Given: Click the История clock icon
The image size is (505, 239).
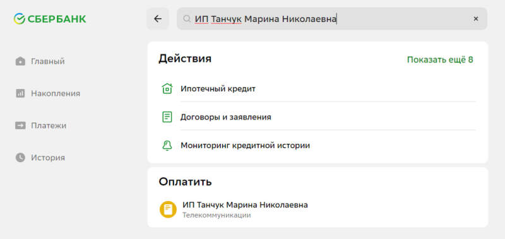Looking at the screenshot, I should [20, 158].
